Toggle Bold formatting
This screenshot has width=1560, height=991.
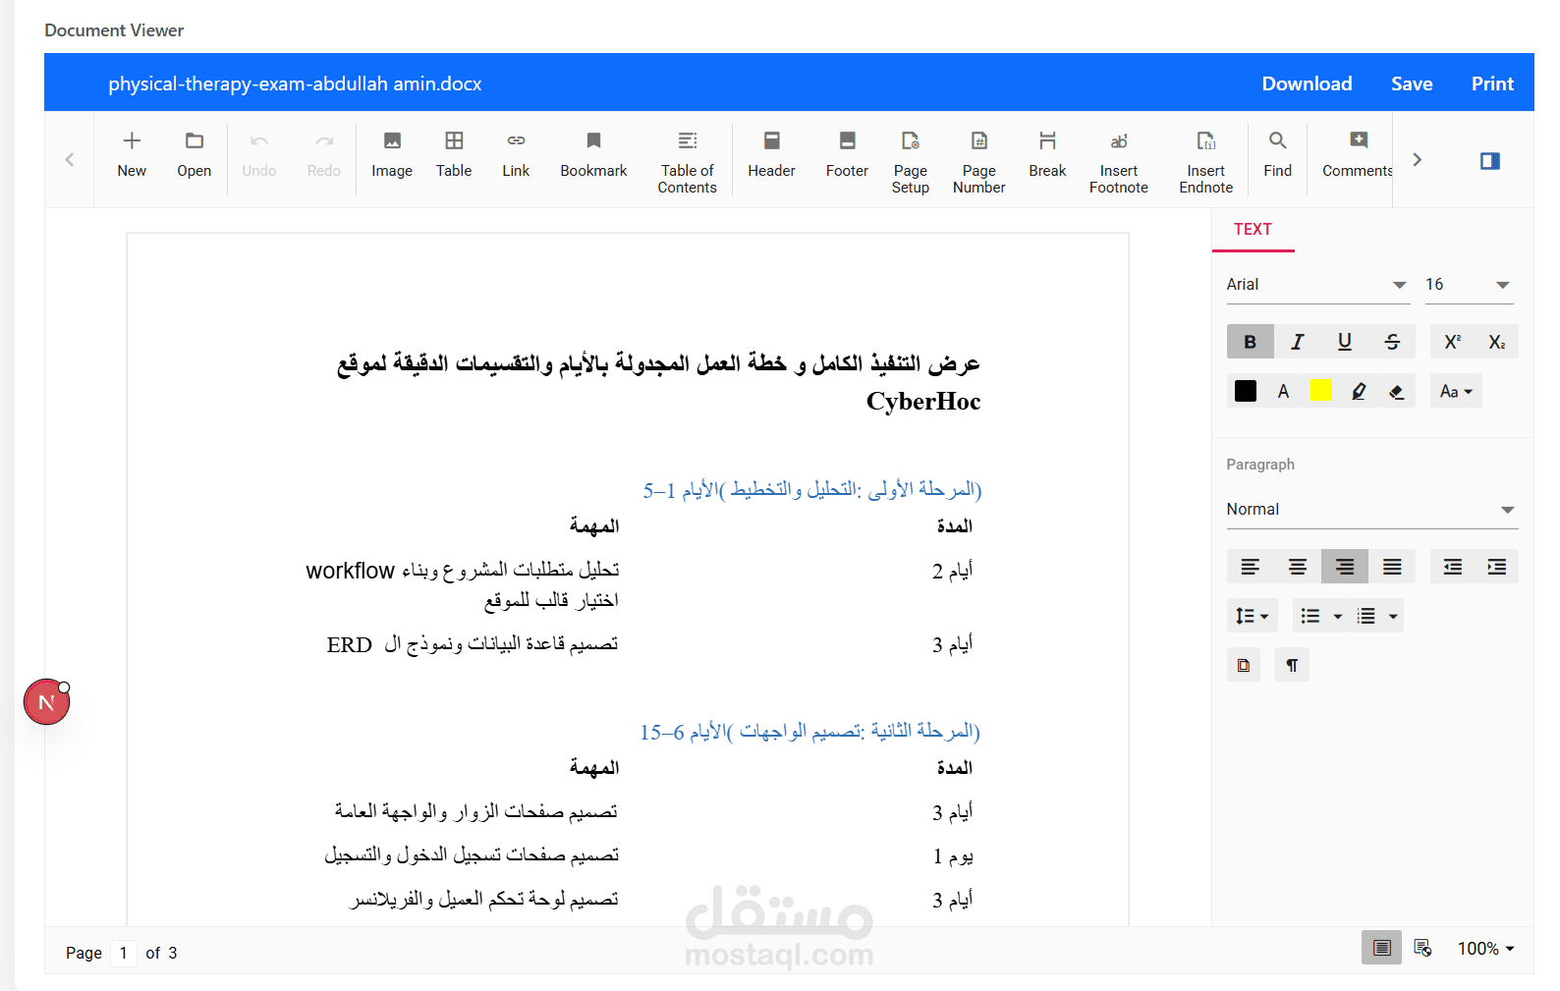[1250, 342]
